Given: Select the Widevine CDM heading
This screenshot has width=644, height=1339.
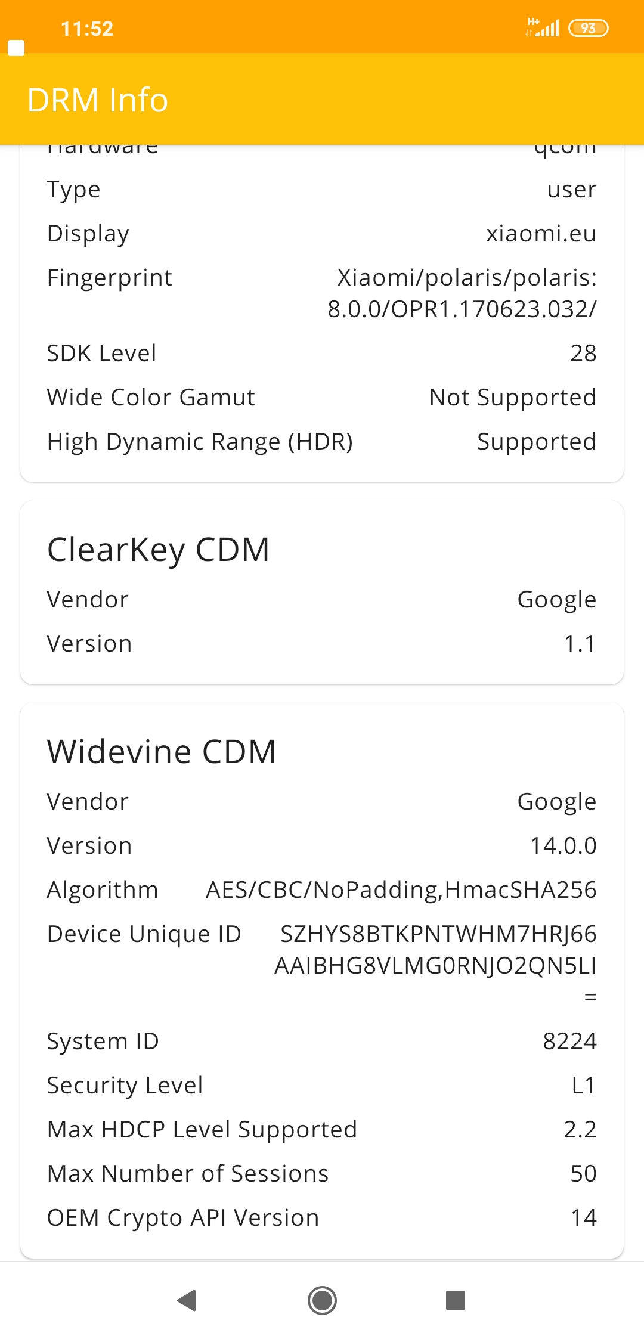Looking at the screenshot, I should [162, 751].
